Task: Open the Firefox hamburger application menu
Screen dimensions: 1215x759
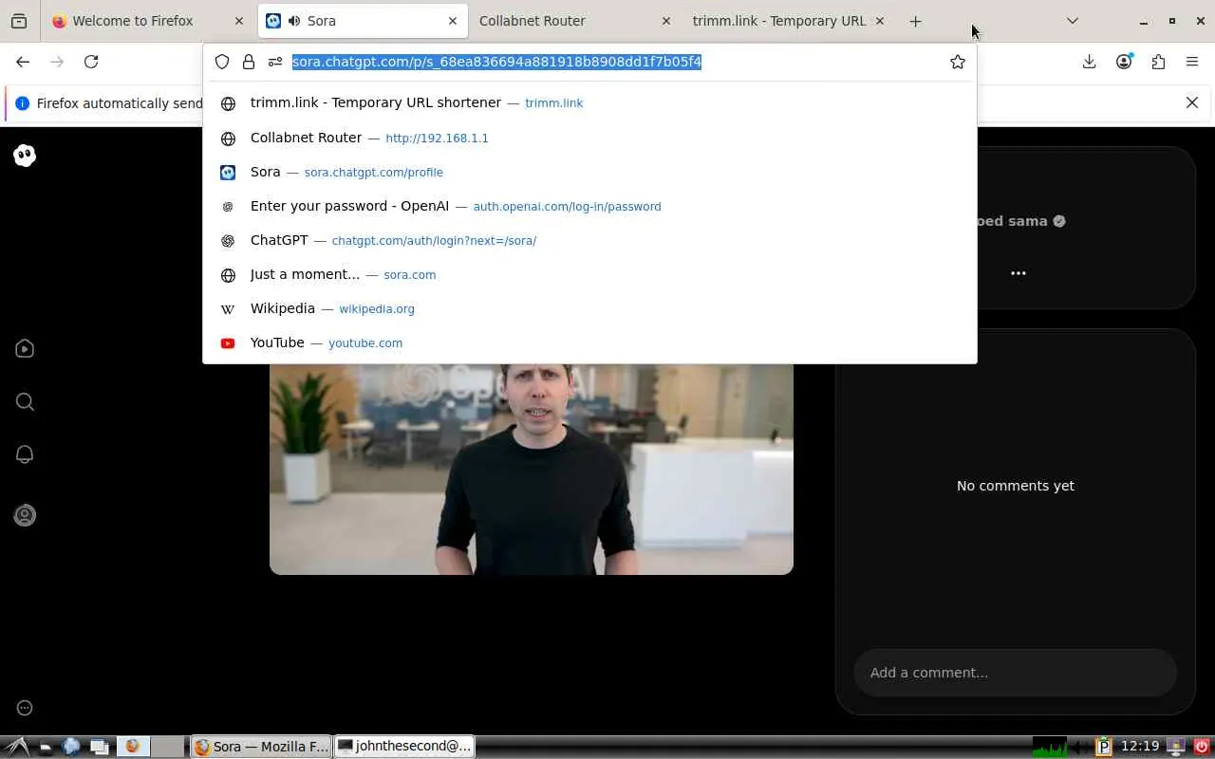Action: pos(1192,62)
